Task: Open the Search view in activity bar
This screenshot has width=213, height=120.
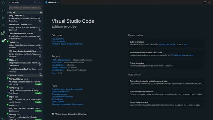Action: click(3, 10)
